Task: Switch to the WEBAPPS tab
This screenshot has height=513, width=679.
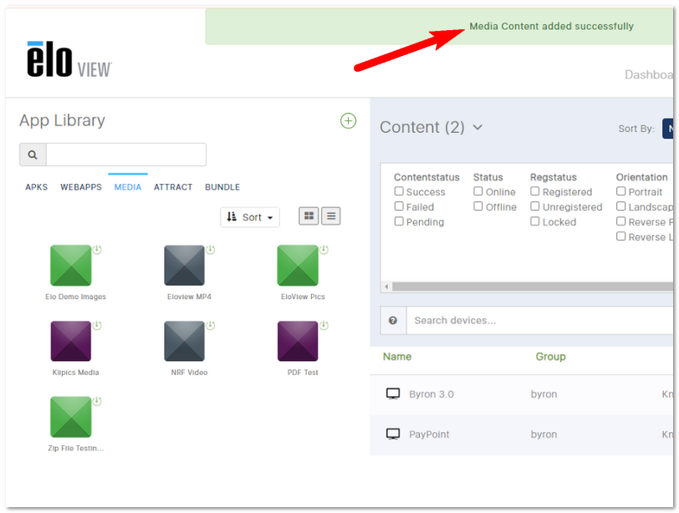Action: (81, 187)
